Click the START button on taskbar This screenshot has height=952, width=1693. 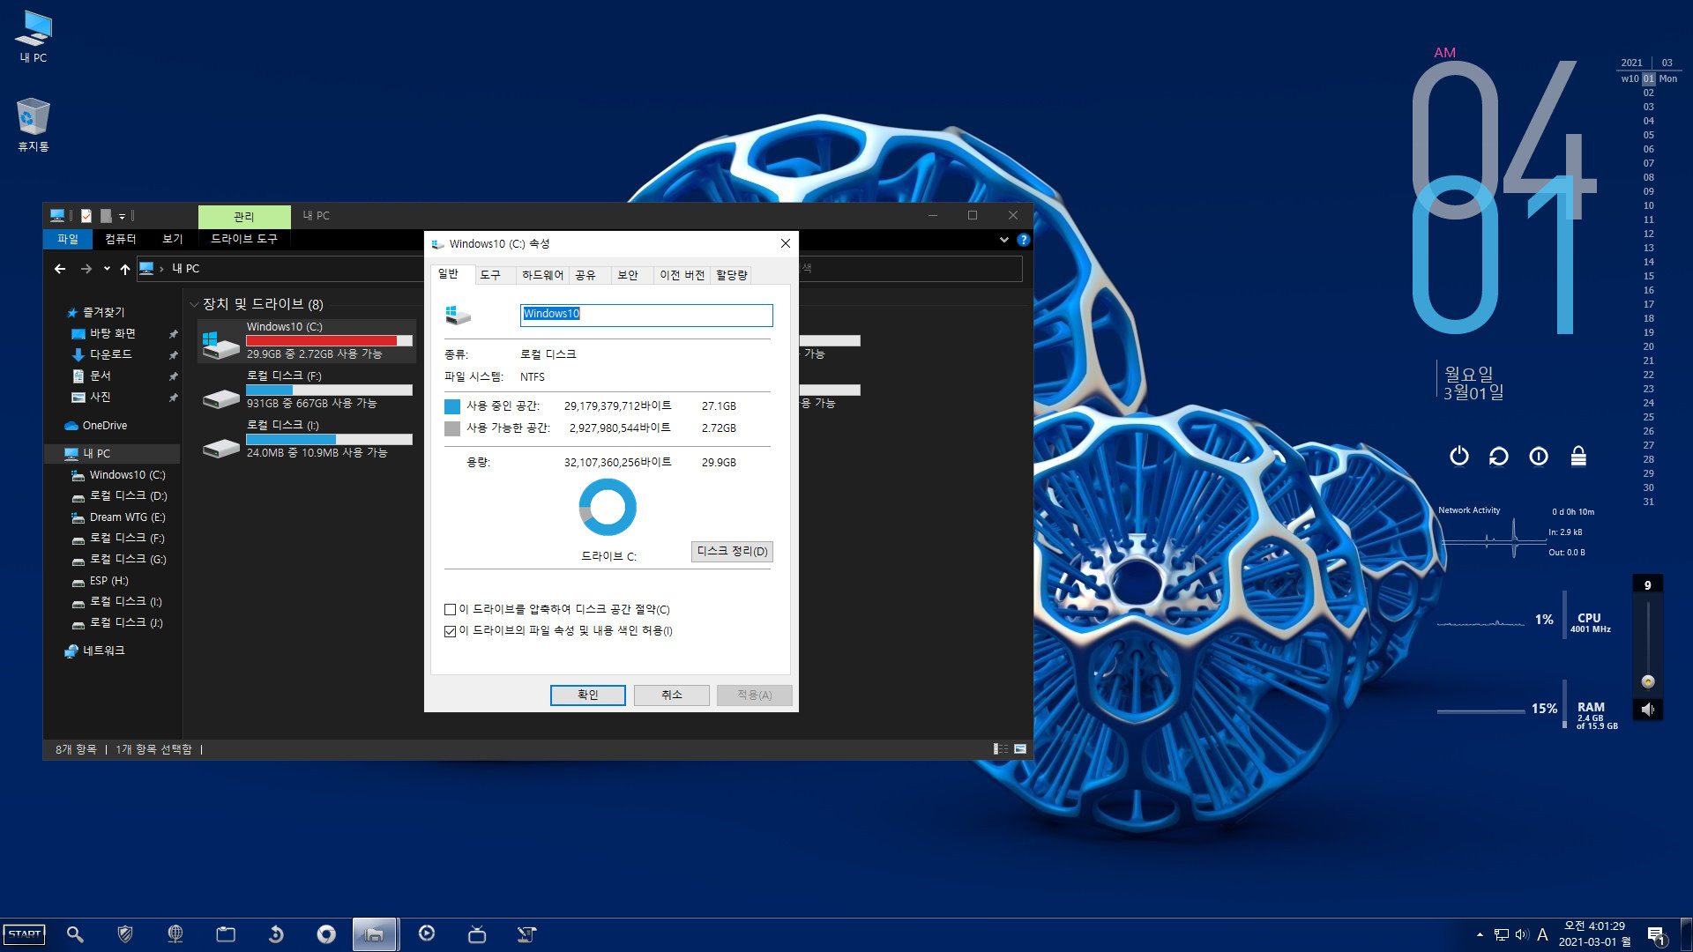(25, 934)
